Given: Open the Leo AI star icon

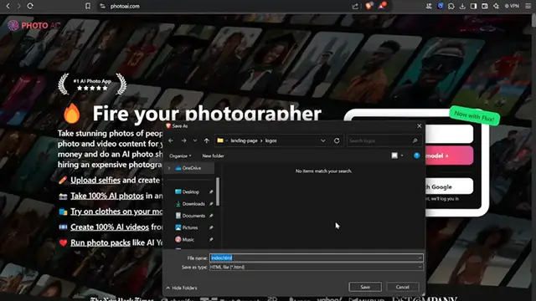Looking at the screenshot, I should point(496,6).
